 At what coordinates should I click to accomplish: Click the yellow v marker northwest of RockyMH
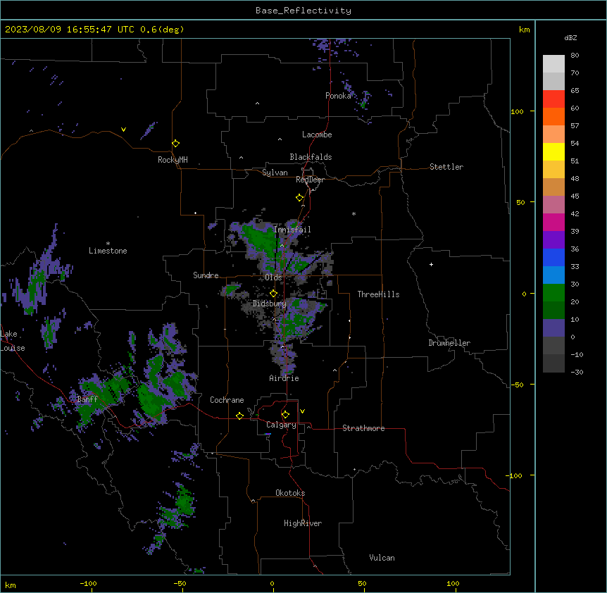(x=123, y=130)
